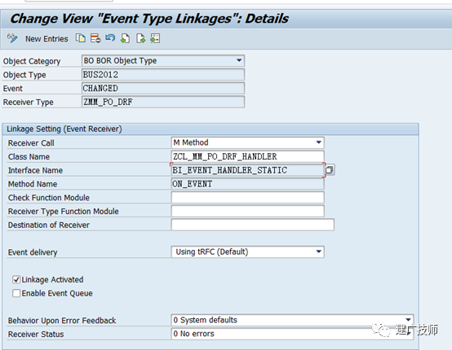452x350 pixels.
Task: Click the Method Name field ON_EVENT
Action: point(247,184)
